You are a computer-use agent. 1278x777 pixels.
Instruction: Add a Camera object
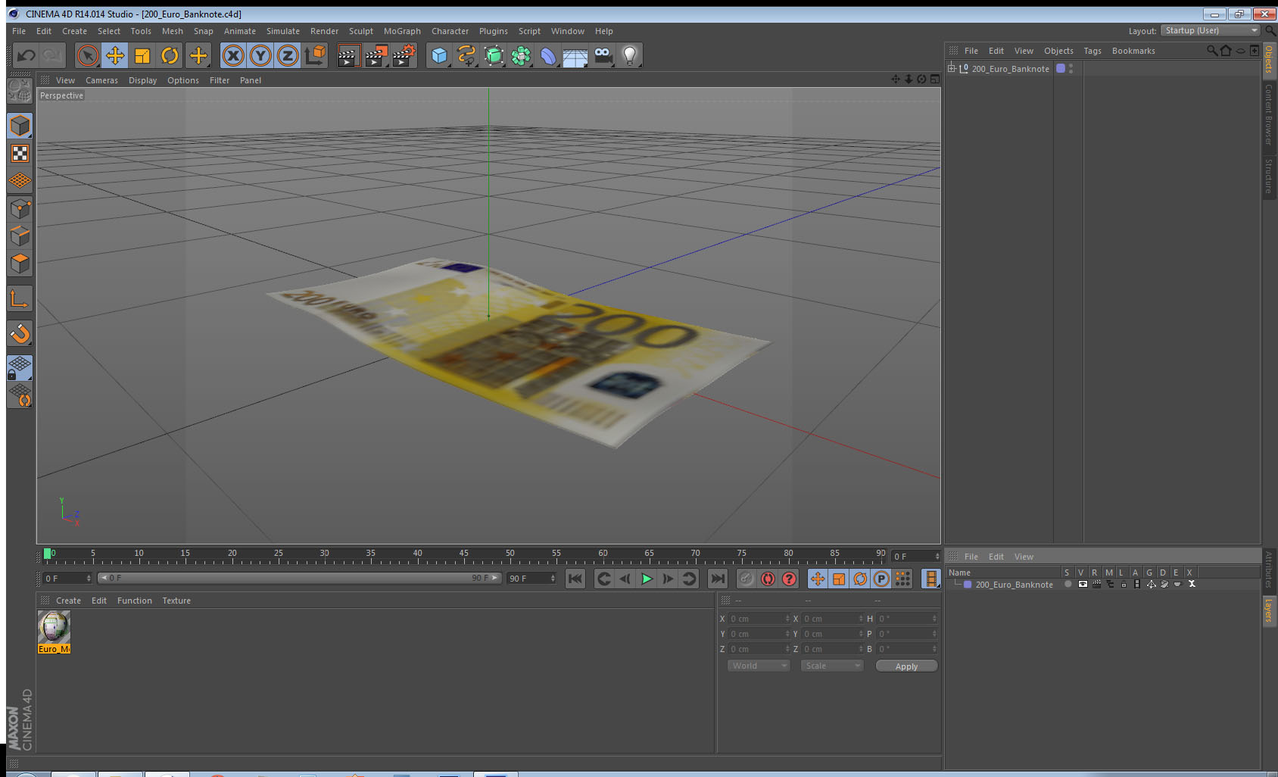coord(603,55)
